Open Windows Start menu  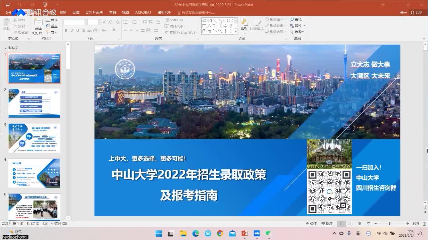point(159,233)
